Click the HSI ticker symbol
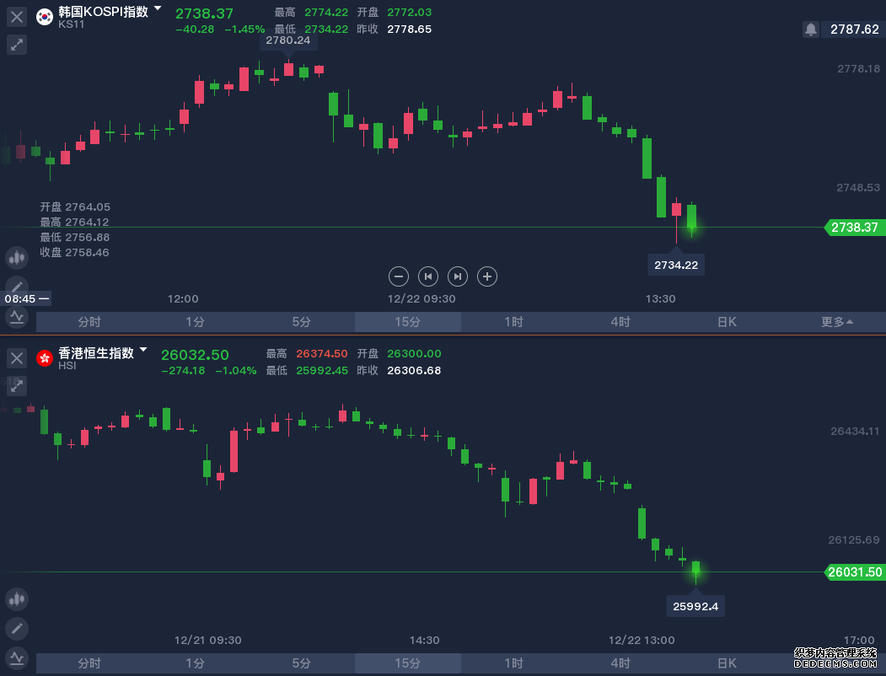Screen dimensions: 886x676 click(67, 365)
